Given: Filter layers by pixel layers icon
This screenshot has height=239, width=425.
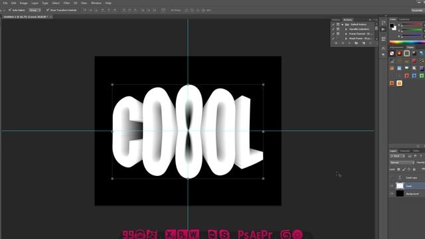Looking at the screenshot, I should coord(410,157).
